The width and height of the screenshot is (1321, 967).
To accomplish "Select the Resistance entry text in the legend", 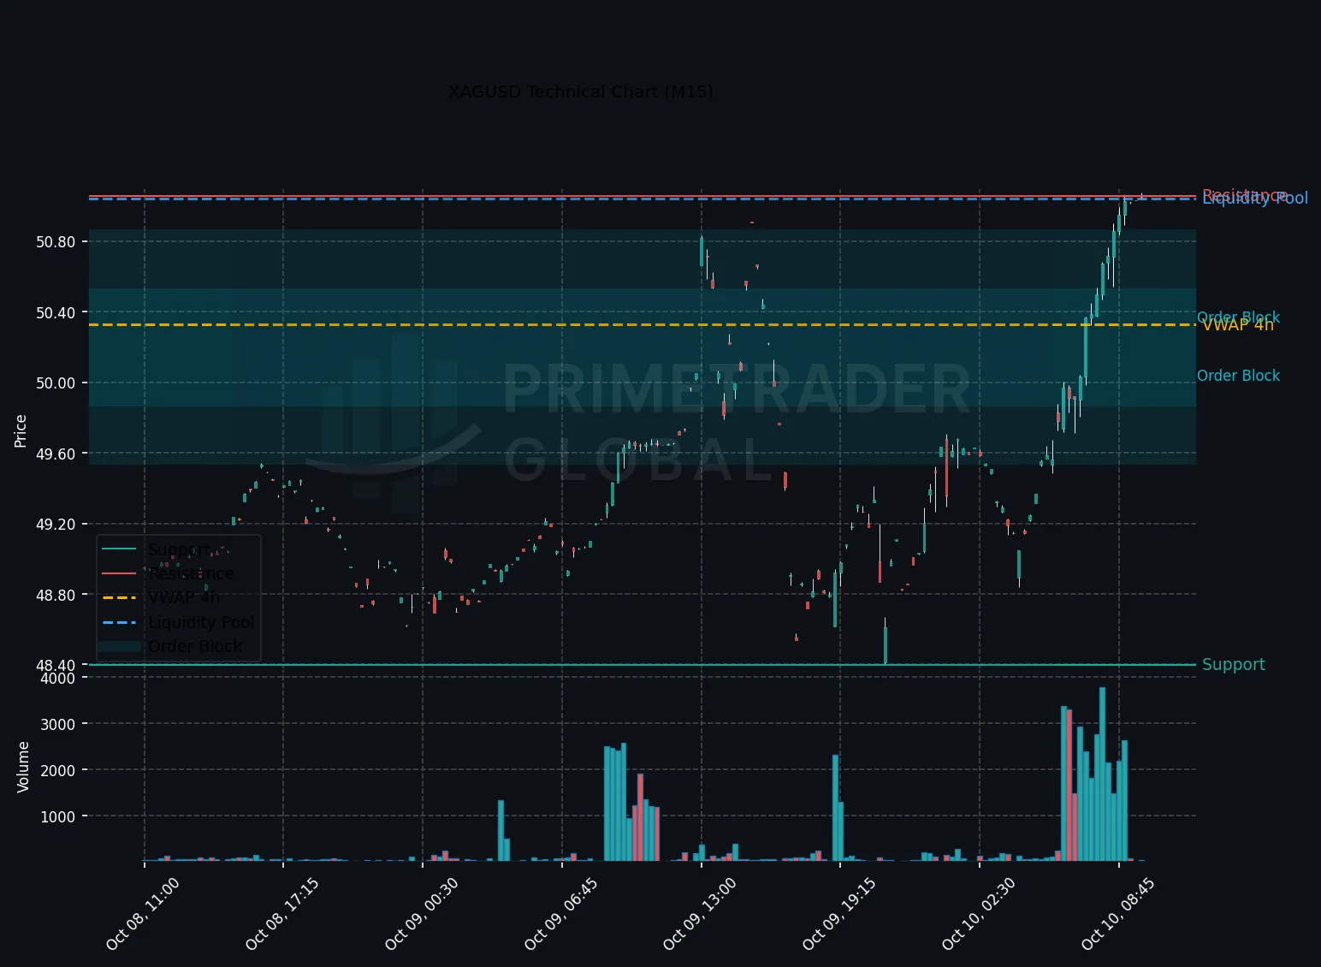I will 191,573.
